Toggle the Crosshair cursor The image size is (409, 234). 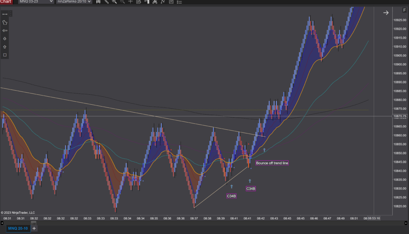pos(131,2)
